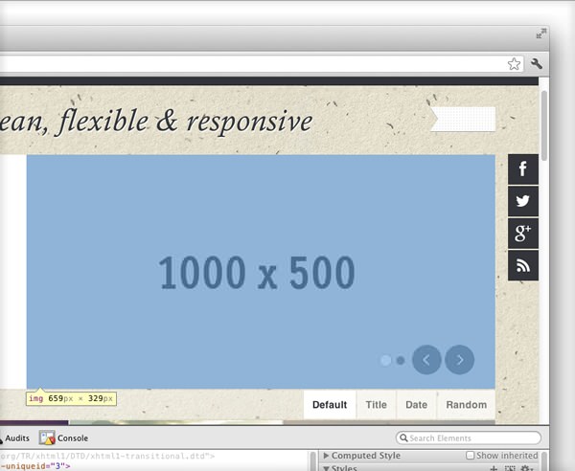Focus the Search Elements field

[x=469, y=438]
